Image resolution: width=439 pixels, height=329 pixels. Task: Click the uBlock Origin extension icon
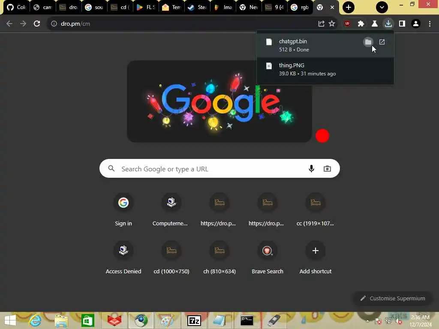347,24
